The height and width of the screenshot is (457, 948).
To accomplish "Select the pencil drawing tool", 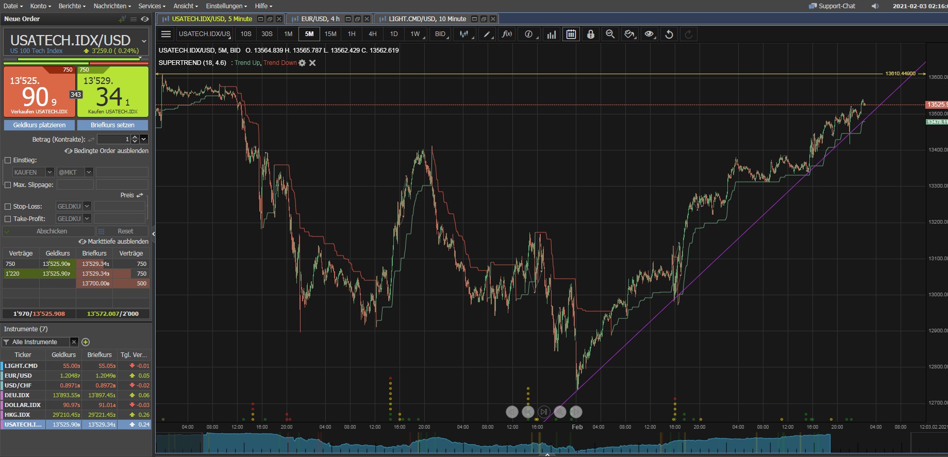I will [486, 34].
